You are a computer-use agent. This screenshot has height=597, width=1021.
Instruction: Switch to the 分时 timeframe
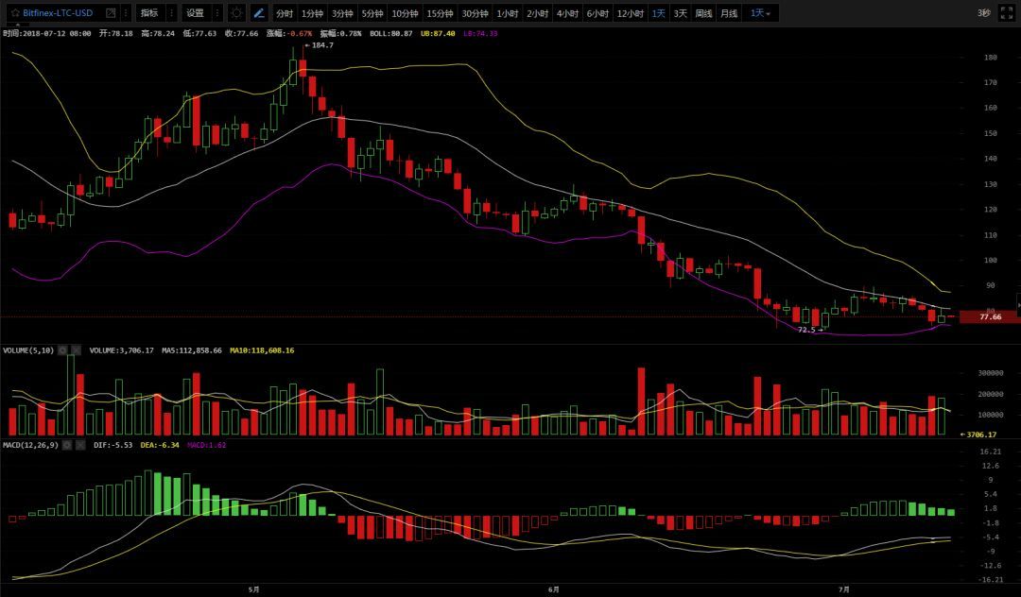click(284, 13)
